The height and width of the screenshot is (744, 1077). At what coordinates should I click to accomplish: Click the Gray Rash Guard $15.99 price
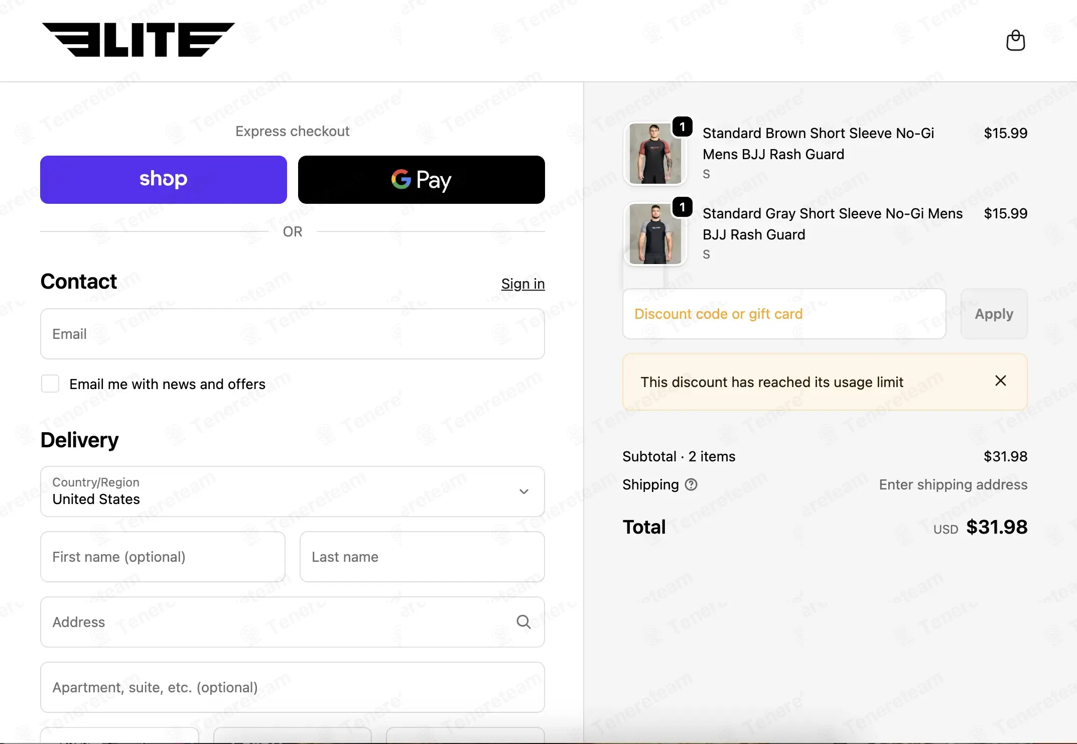1006,213
